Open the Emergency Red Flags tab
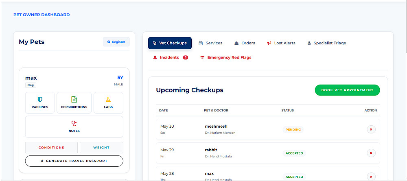The height and width of the screenshot is (181, 407). [226, 58]
